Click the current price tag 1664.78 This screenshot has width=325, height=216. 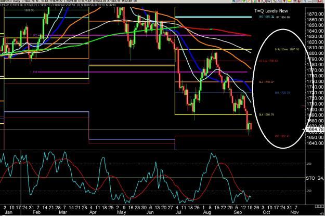(315, 129)
